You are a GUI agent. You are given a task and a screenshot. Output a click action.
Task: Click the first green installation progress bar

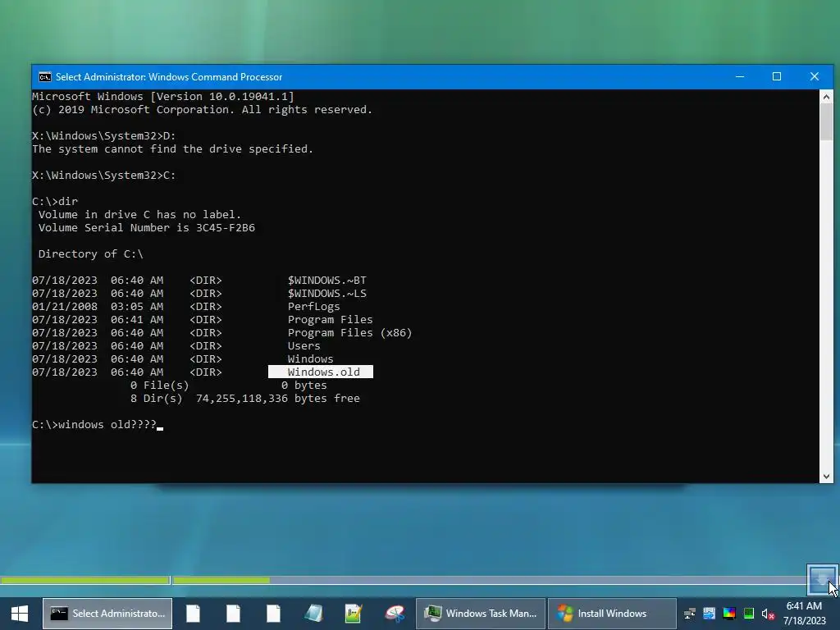coord(85,580)
